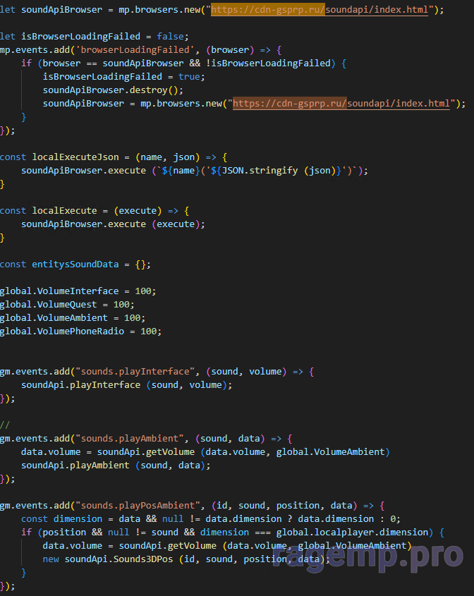
Task: Click the empty '//' comment line
Action: coord(5,425)
